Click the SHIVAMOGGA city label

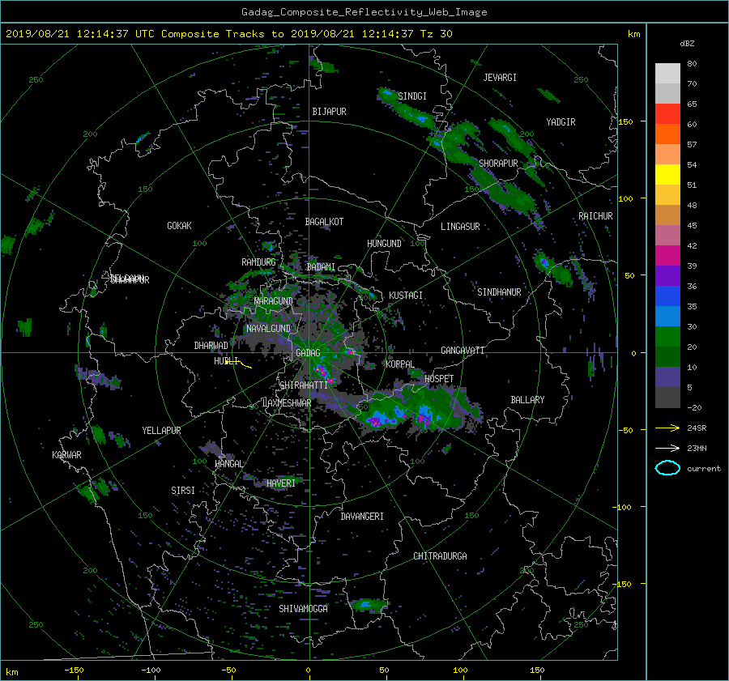coord(303,609)
